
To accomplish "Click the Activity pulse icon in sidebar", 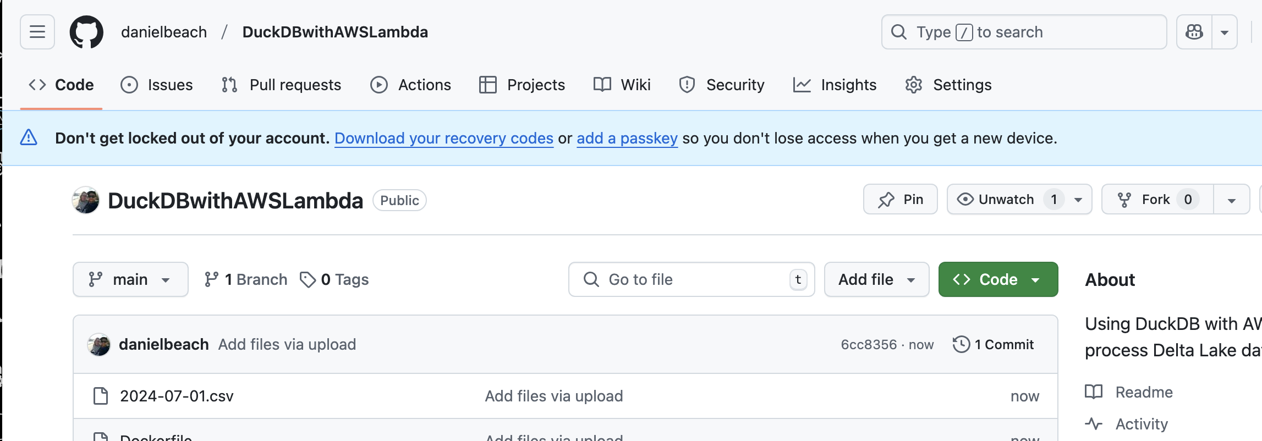I will (x=1095, y=423).
